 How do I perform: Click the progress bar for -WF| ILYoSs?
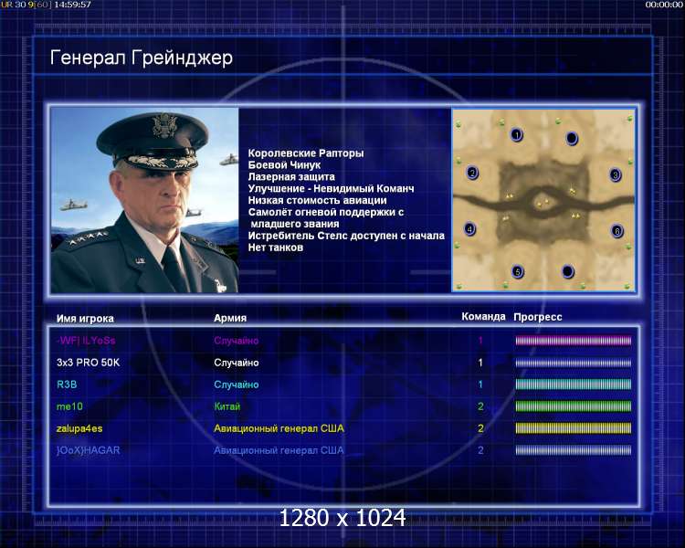click(574, 341)
